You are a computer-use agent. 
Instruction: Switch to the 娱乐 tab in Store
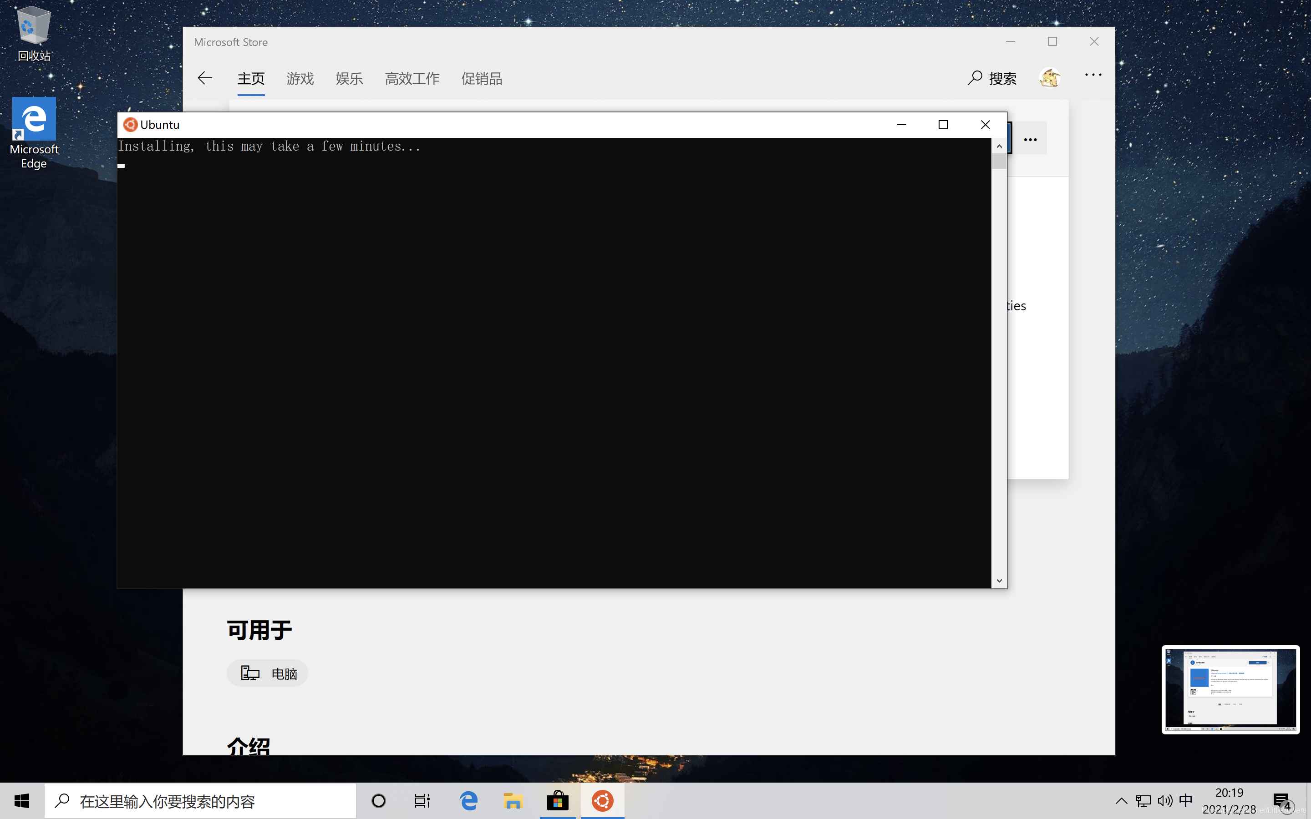coord(350,79)
